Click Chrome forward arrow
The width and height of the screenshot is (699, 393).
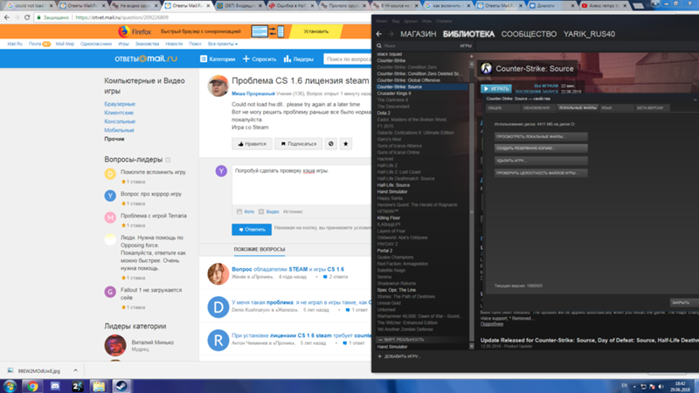pos(17,17)
